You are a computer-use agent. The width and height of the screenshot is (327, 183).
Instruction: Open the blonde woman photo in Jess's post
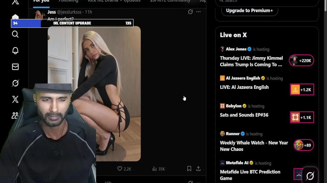tap(94, 94)
